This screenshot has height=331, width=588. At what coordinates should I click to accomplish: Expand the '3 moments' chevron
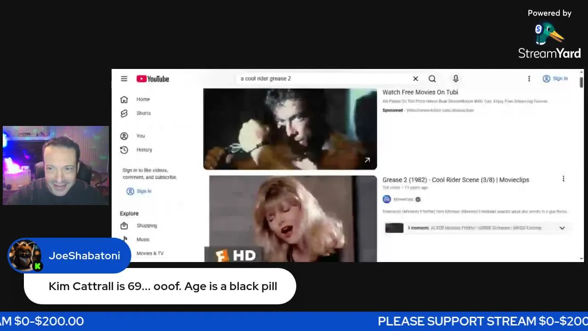point(562,228)
